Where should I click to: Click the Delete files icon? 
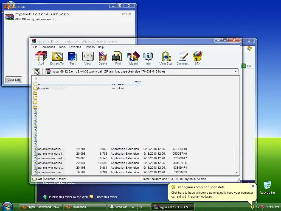click(x=103, y=58)
